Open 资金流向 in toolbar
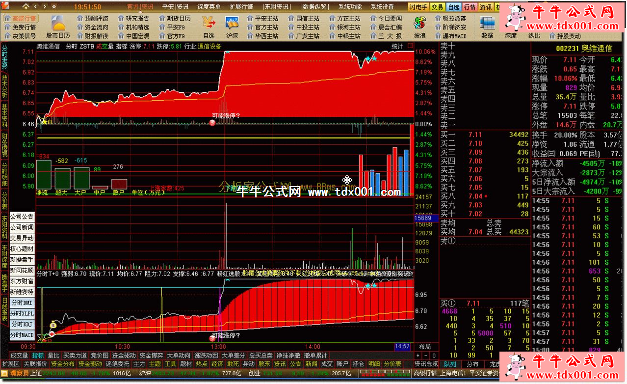The image size is (627, 384). (x=92, y=27)
